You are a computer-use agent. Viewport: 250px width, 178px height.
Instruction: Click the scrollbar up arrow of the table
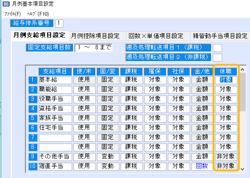click(243, 69)
